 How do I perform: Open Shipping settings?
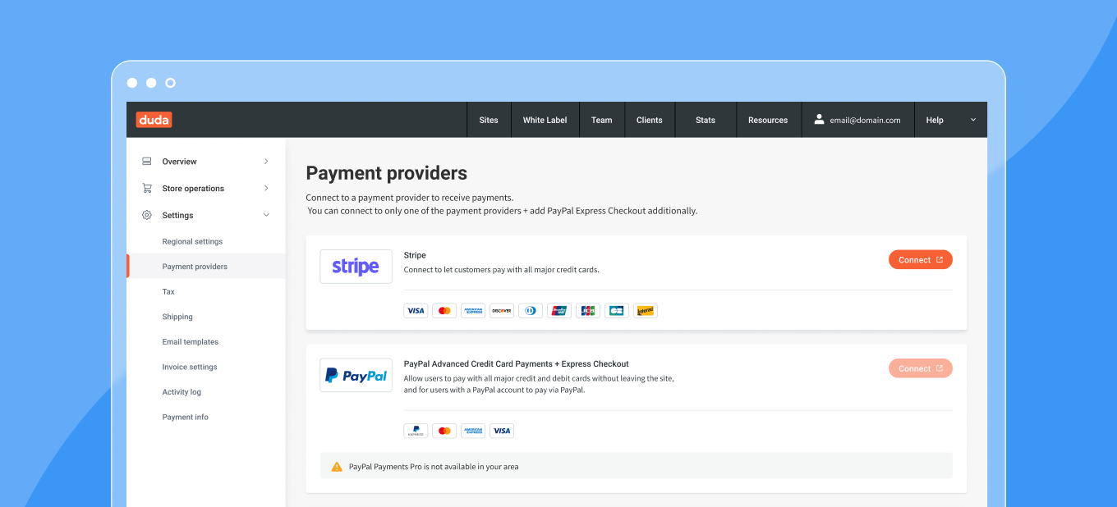tap(177, 317)
